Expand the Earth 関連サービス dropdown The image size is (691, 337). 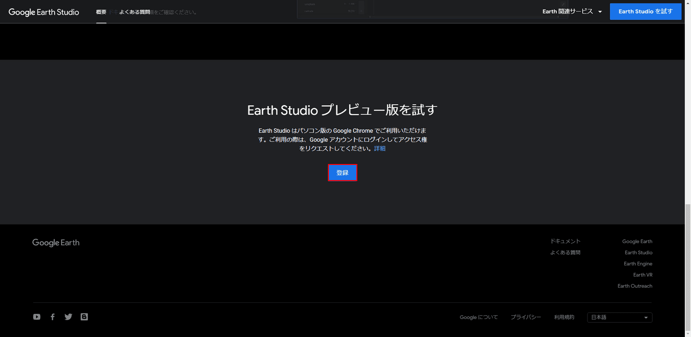pos(572,11)
